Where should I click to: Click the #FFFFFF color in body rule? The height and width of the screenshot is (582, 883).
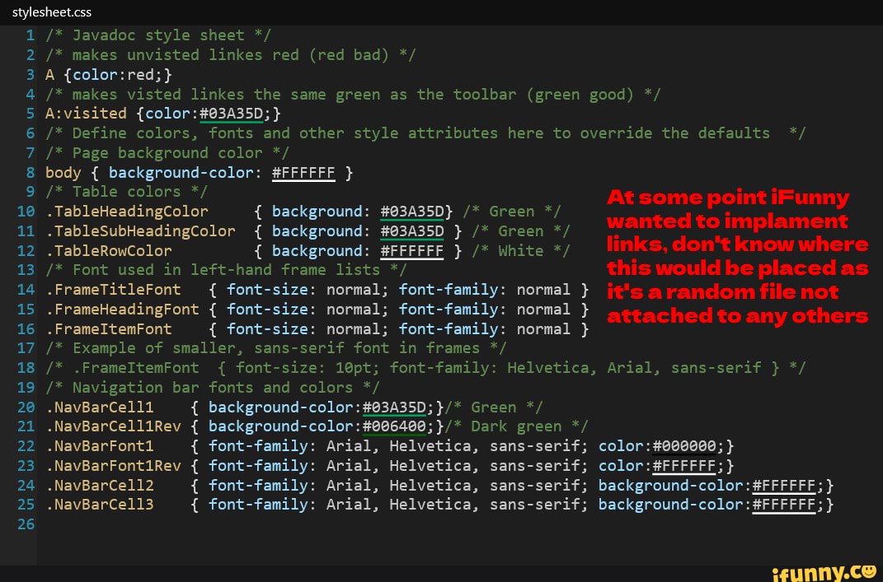303,173
